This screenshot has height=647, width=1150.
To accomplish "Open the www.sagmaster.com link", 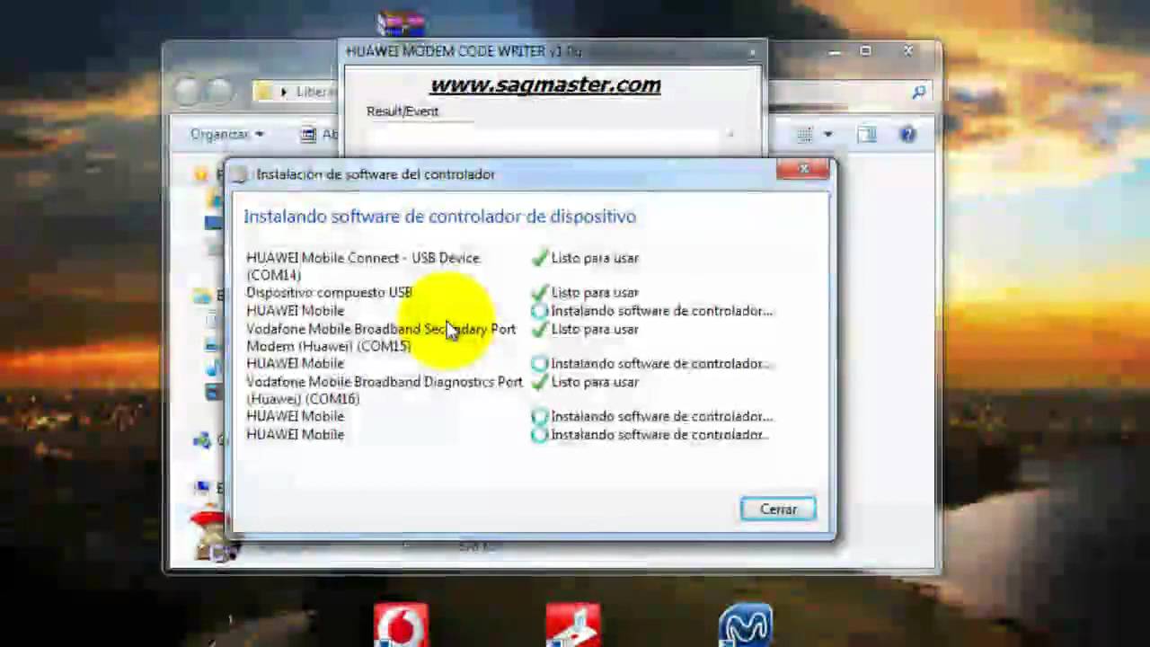I will coord(545,85).
